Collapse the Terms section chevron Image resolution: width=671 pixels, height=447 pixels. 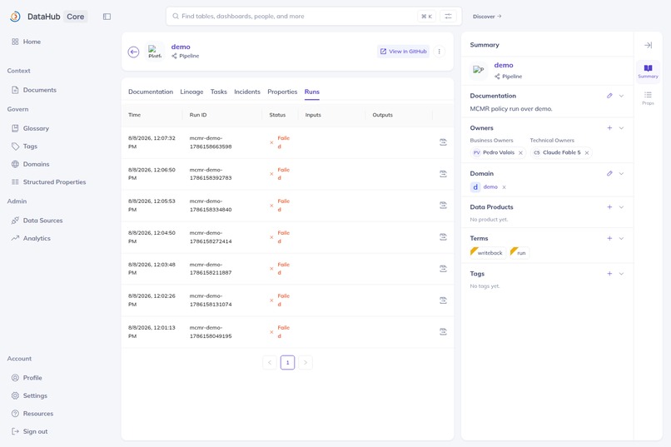[621, 238]
